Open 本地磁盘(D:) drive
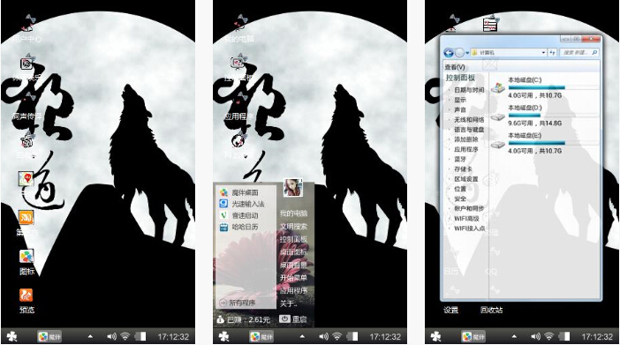 point(544,116)
